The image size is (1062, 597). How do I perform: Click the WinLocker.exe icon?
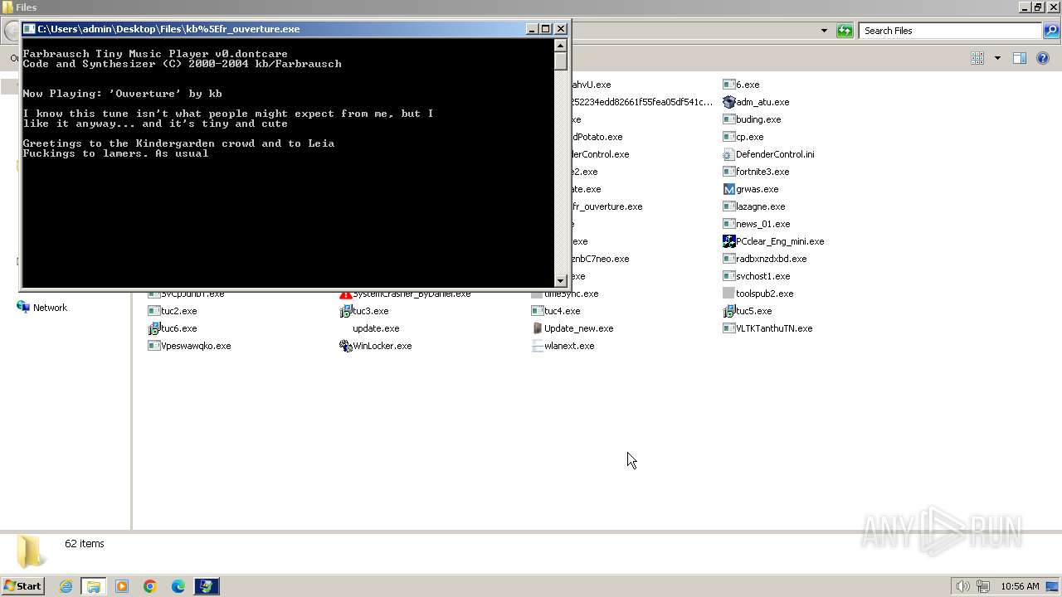345,346
